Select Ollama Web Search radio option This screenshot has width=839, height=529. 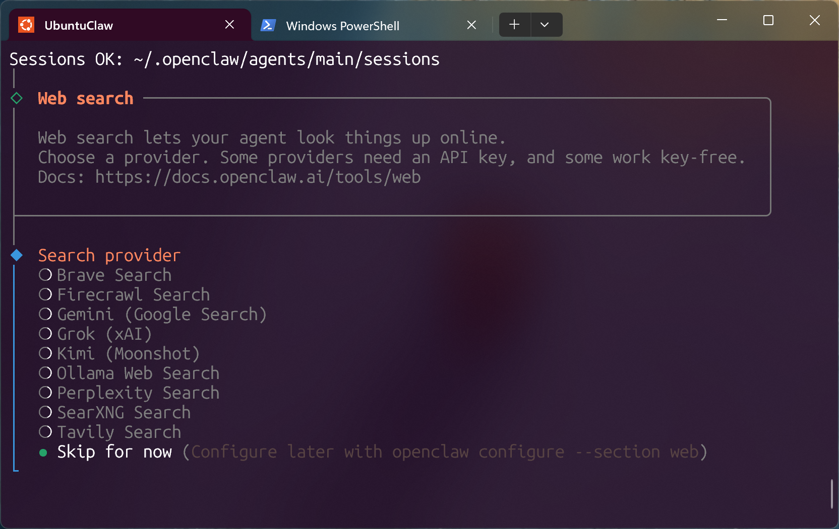[x=129, y=373]
